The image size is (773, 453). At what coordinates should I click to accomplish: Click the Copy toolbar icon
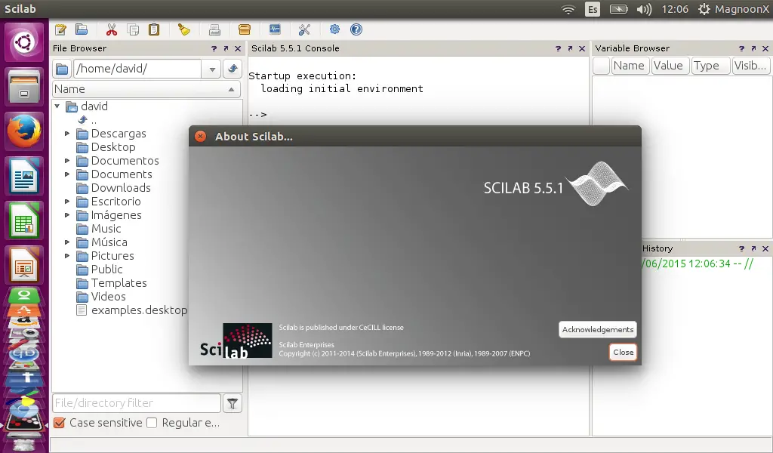[133, 29]
